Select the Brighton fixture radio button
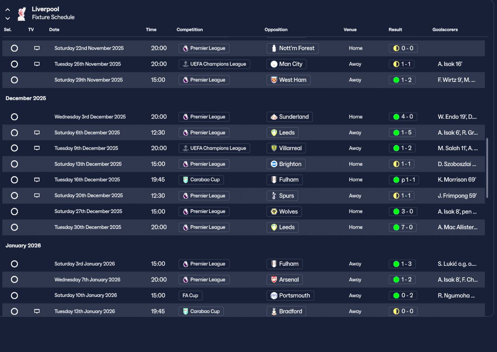The image size is (497, 352). pos(14,164)
